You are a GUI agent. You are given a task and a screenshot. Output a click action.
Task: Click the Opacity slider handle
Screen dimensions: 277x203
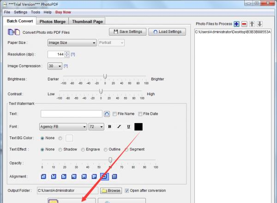110,160
